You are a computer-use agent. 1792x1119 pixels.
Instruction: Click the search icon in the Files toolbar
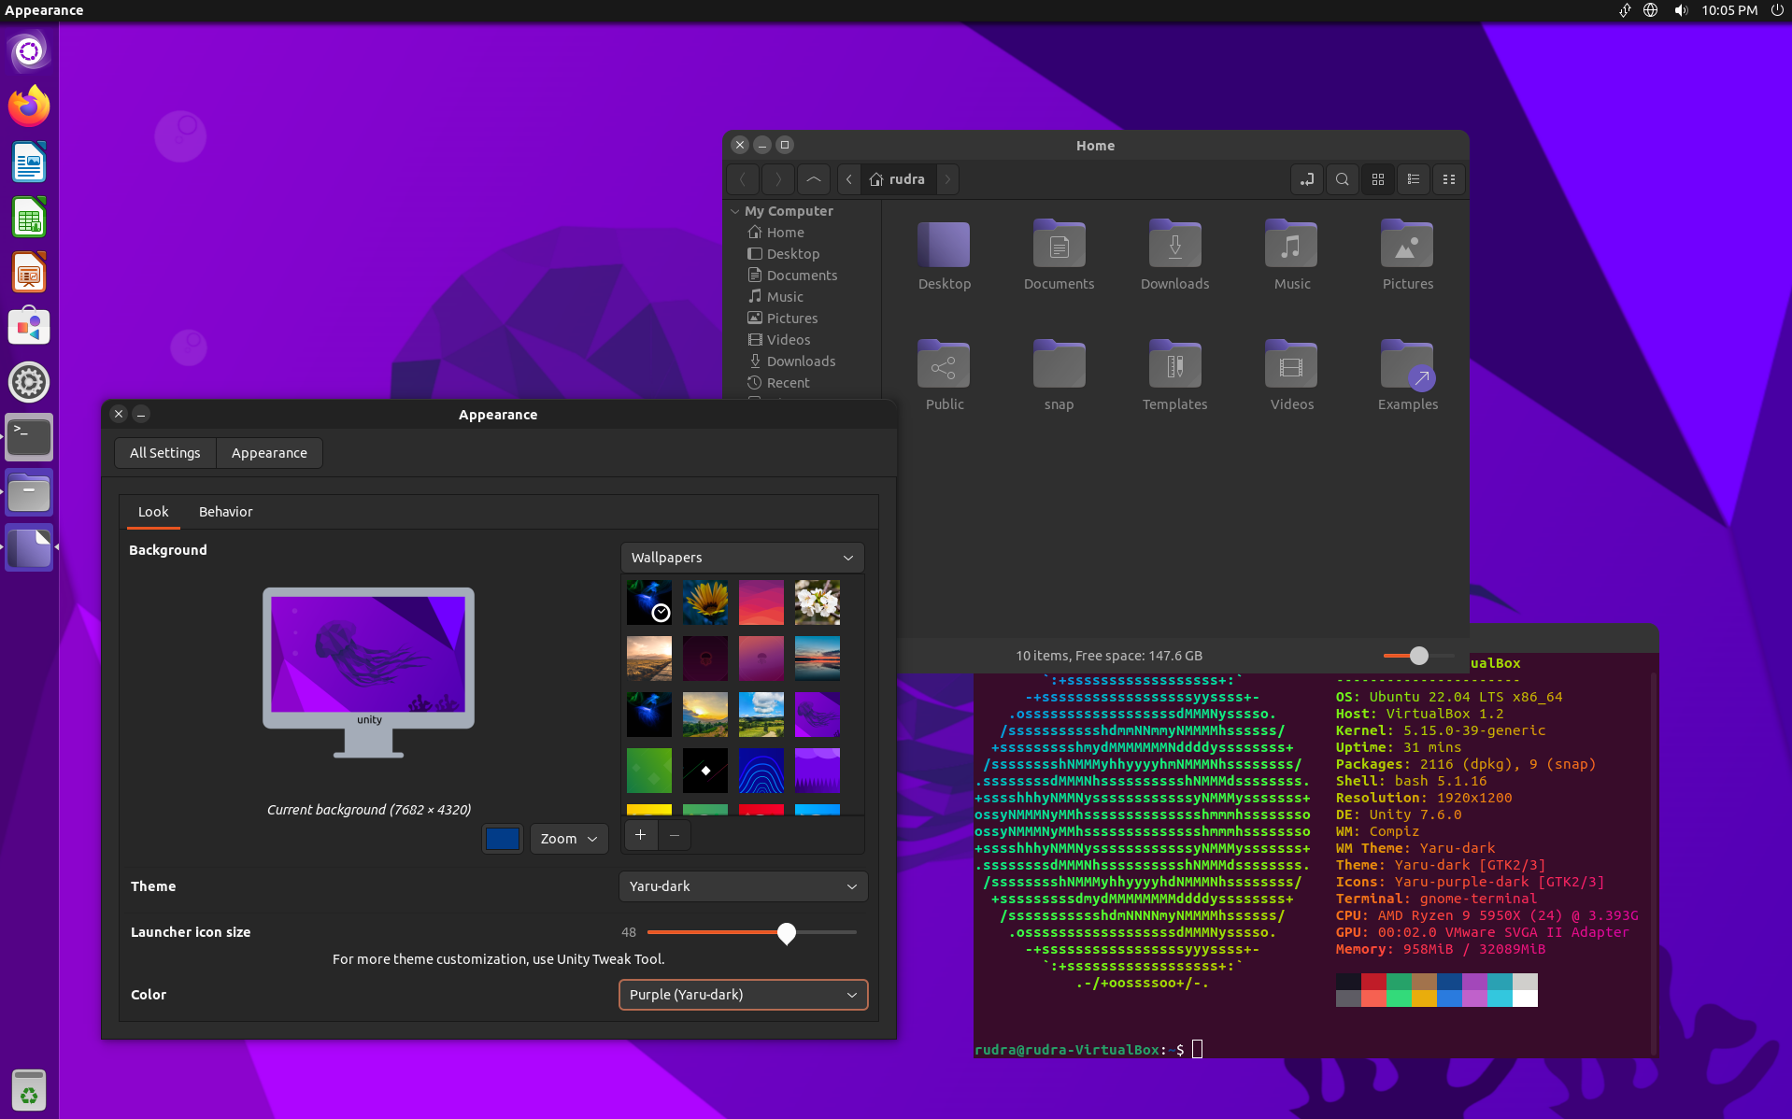pos(1342,178)
